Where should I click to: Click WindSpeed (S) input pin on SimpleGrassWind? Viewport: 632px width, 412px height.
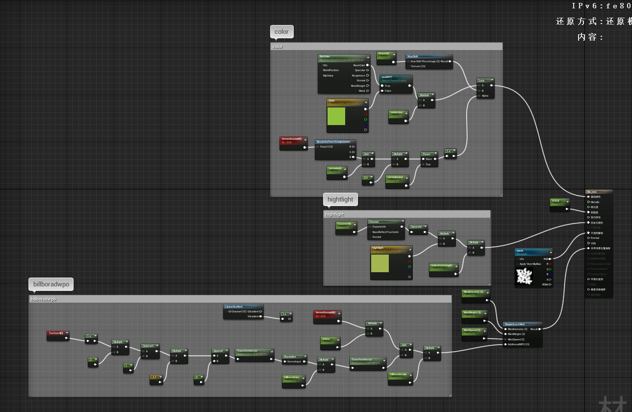[506, 339]
